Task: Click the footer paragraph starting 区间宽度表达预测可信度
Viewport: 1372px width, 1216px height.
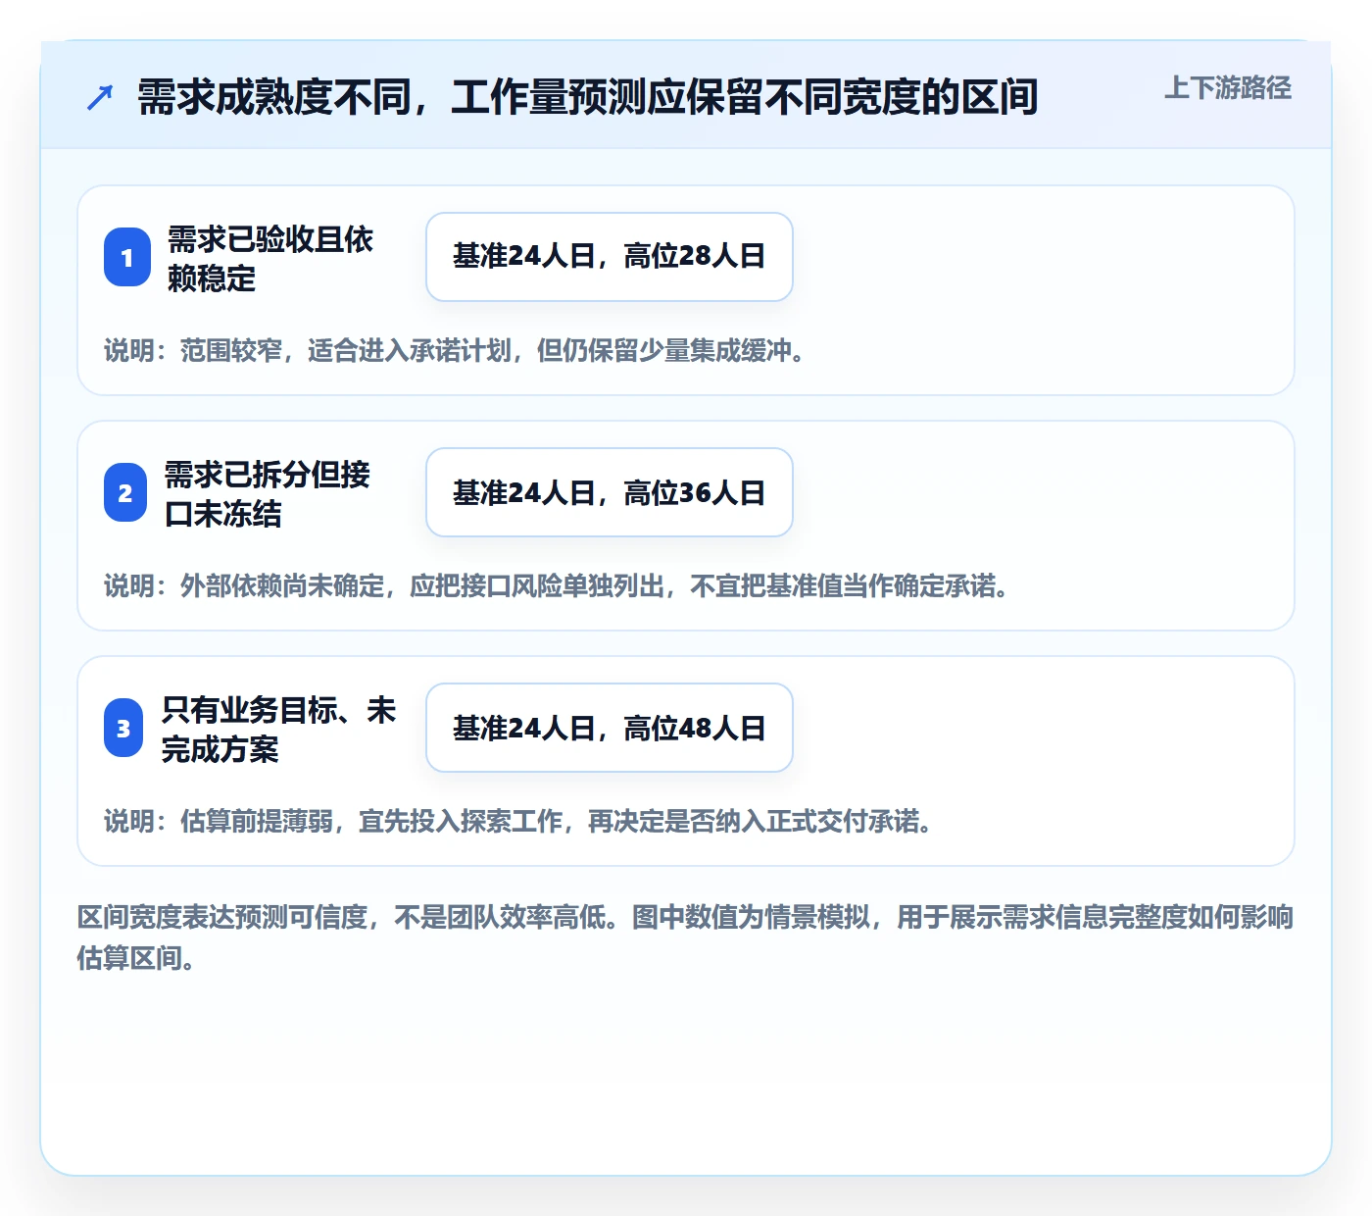Action: pyautogui.click(x=686, y=937)
